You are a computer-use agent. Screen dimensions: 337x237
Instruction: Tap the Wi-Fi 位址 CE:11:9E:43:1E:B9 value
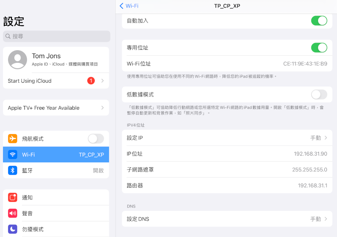[x=305, y=64]
